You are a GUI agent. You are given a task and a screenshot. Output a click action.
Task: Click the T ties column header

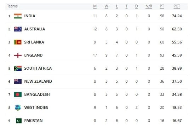pos(126,6)
